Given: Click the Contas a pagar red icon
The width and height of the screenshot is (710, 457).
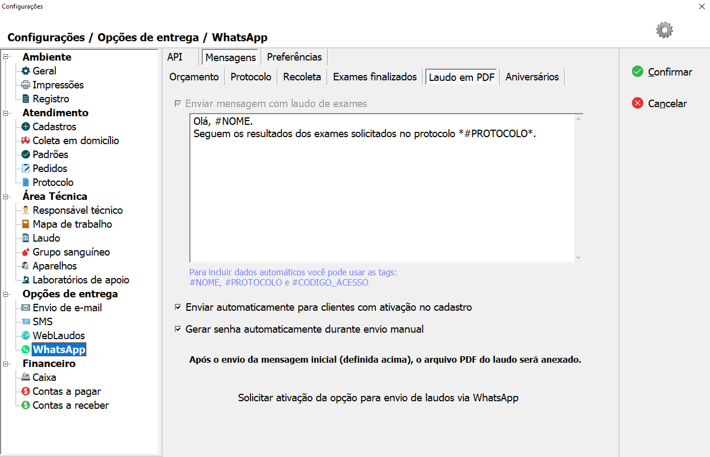Looking at the screenshot, I should pyautogui.click(x=26, y=391).
